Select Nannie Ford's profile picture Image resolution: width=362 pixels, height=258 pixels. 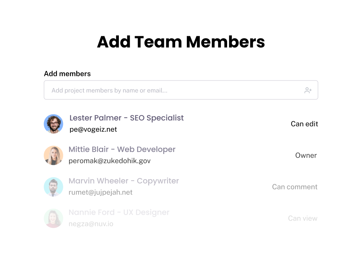pos(54,218)
